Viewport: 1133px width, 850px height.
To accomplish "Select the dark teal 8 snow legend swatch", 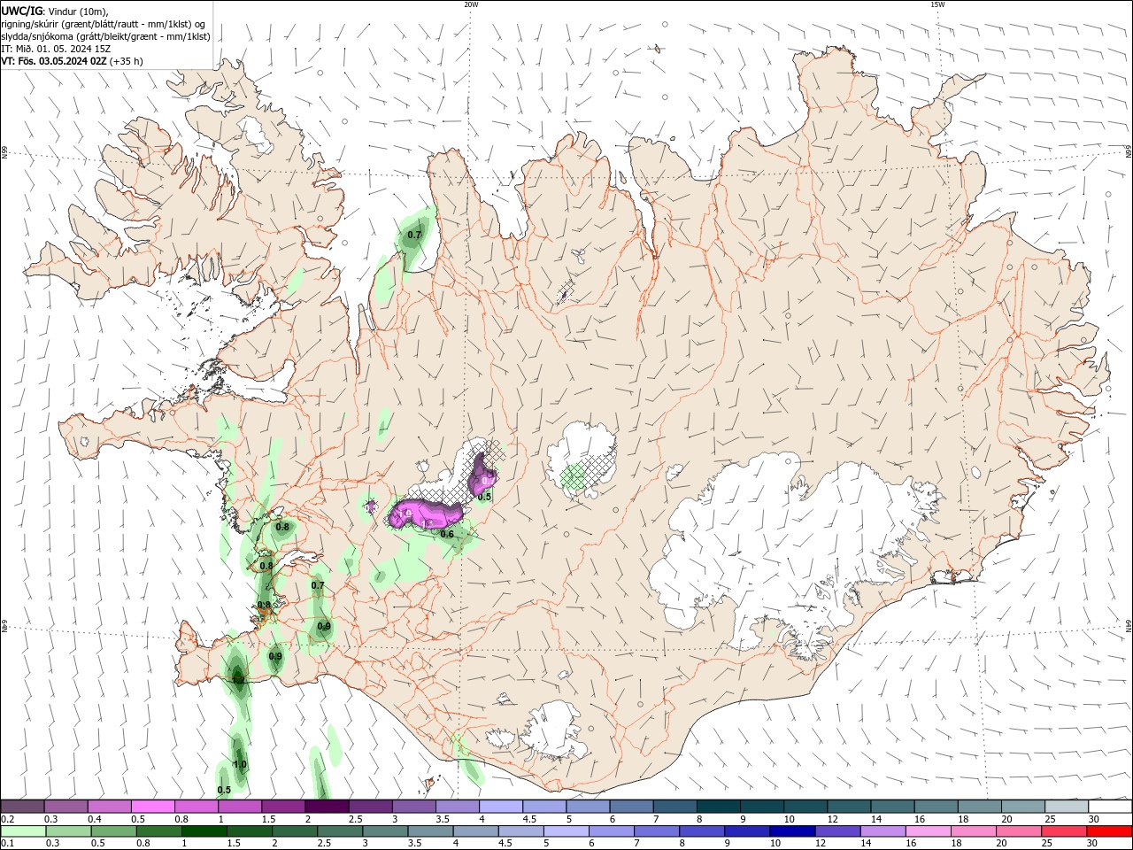I will 717,807.
